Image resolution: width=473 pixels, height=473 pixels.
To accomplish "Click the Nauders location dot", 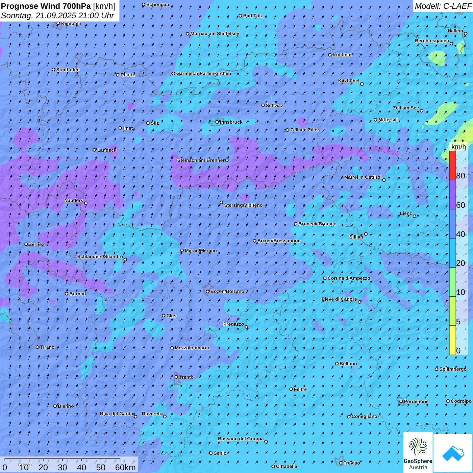I will pyautogui.click(x=86, y=203).
